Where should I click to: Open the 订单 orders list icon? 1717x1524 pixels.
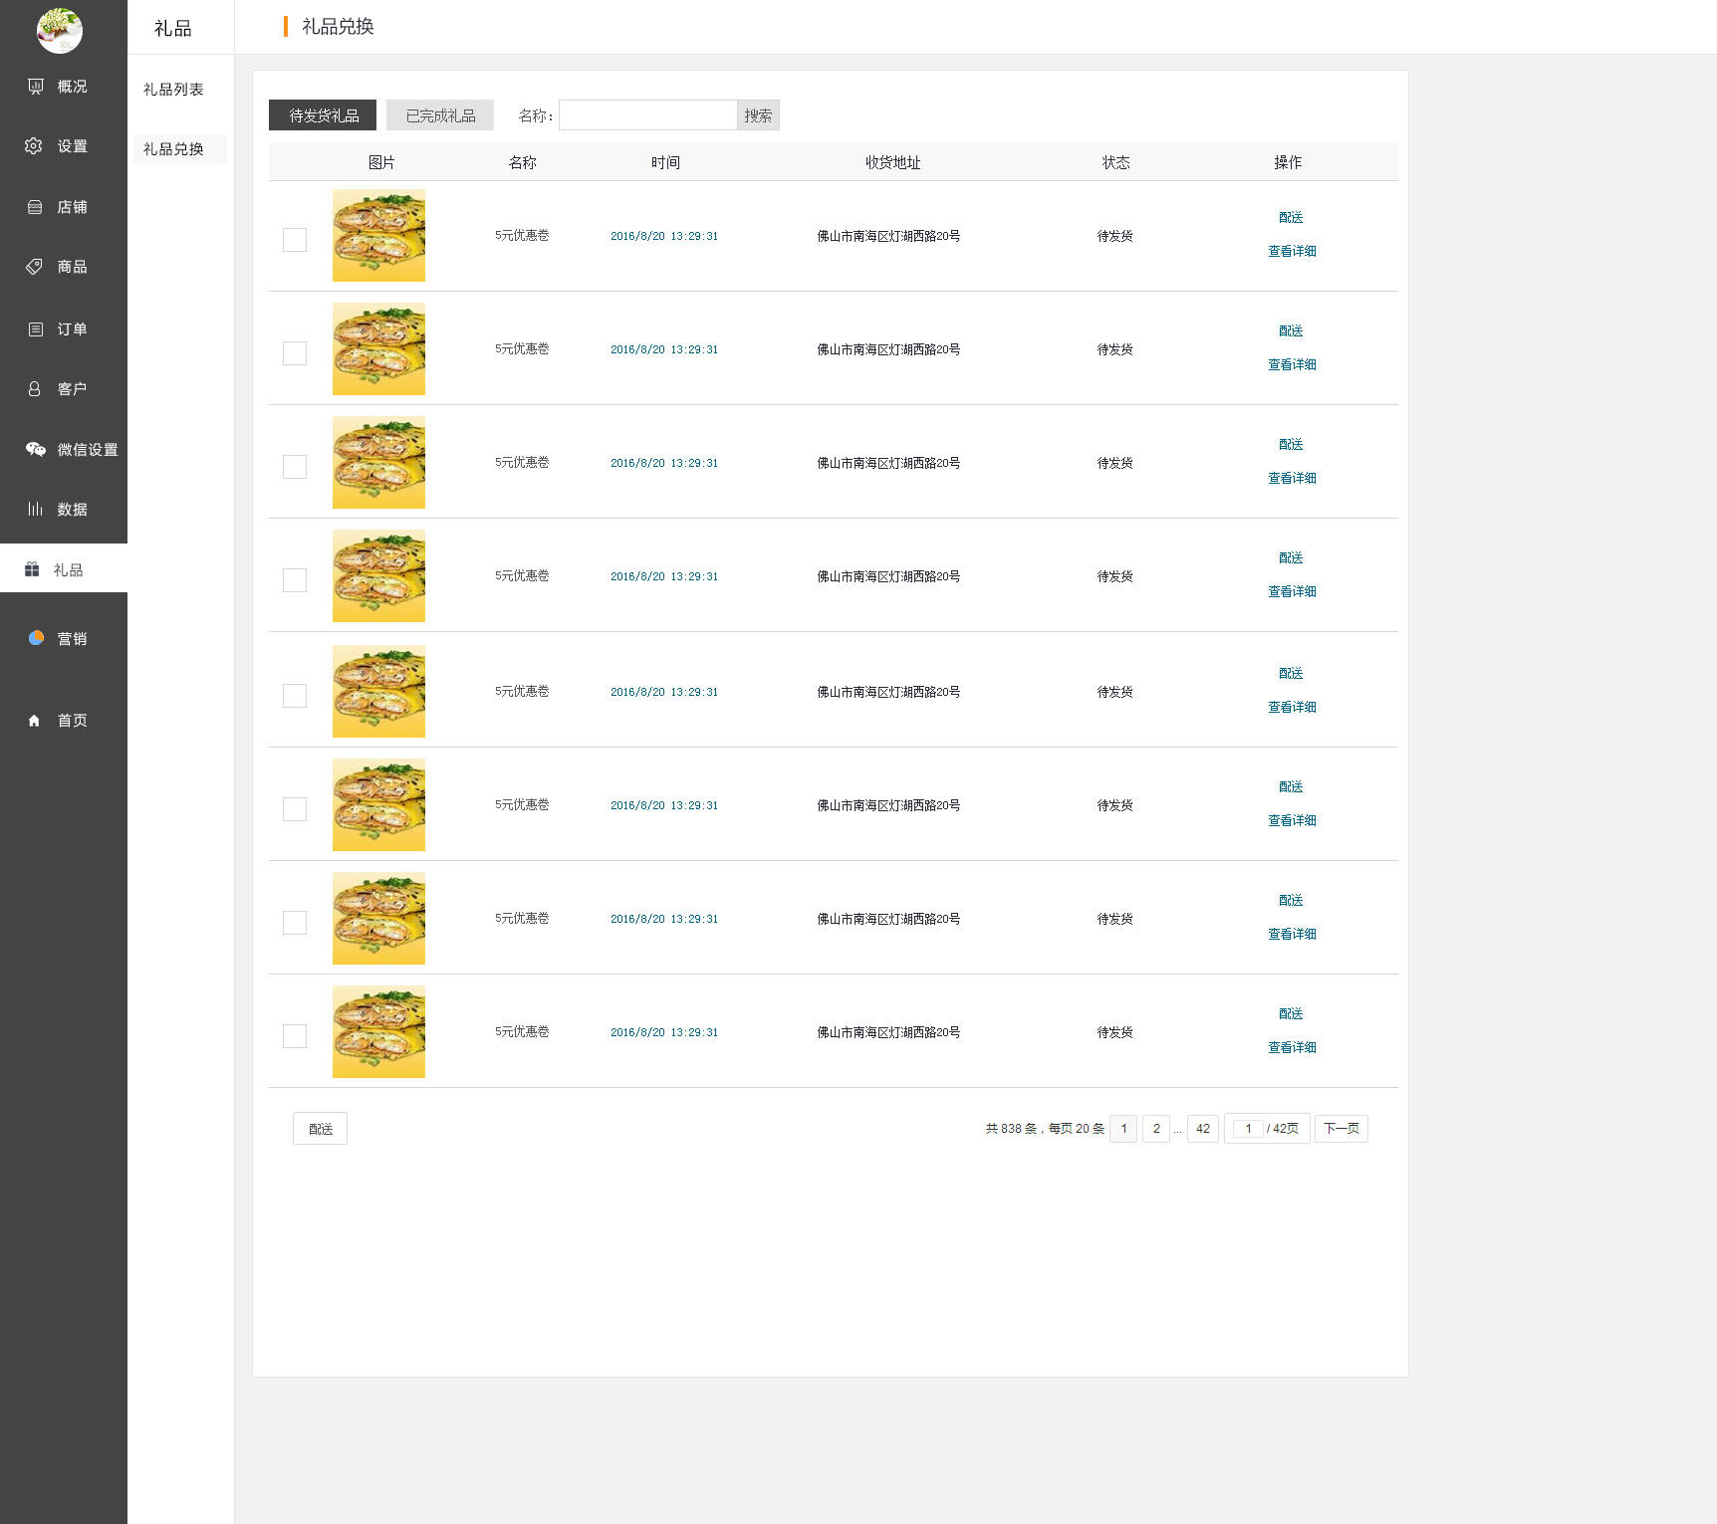36,329
